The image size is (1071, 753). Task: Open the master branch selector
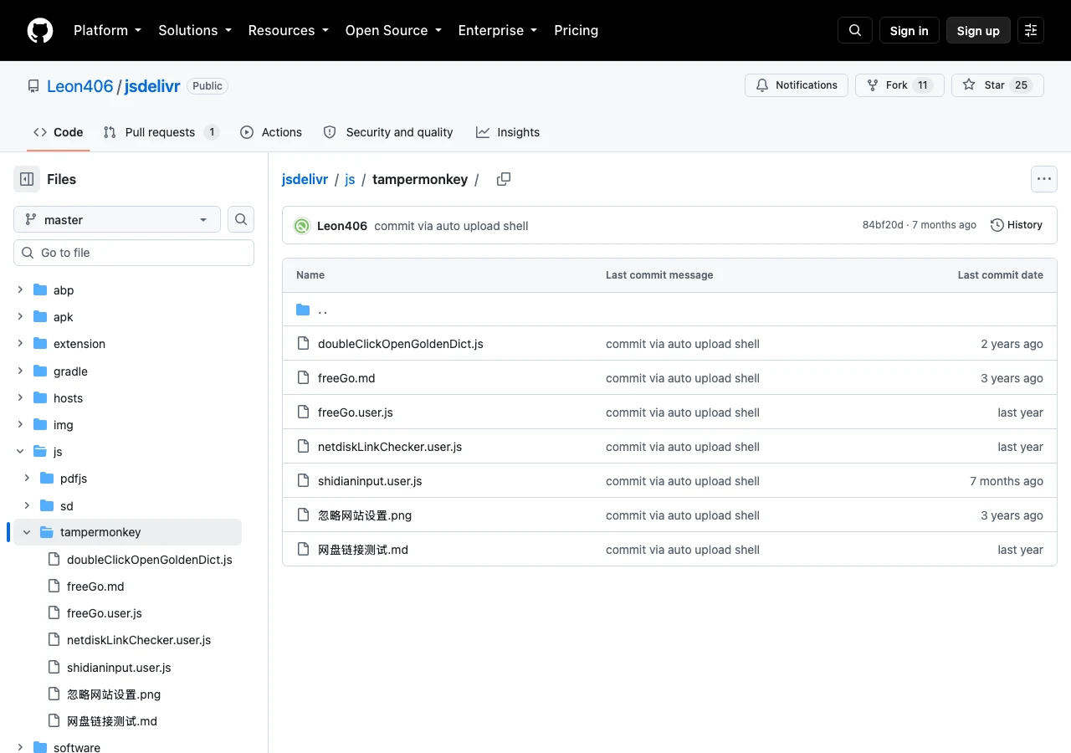tap(117, 219)
